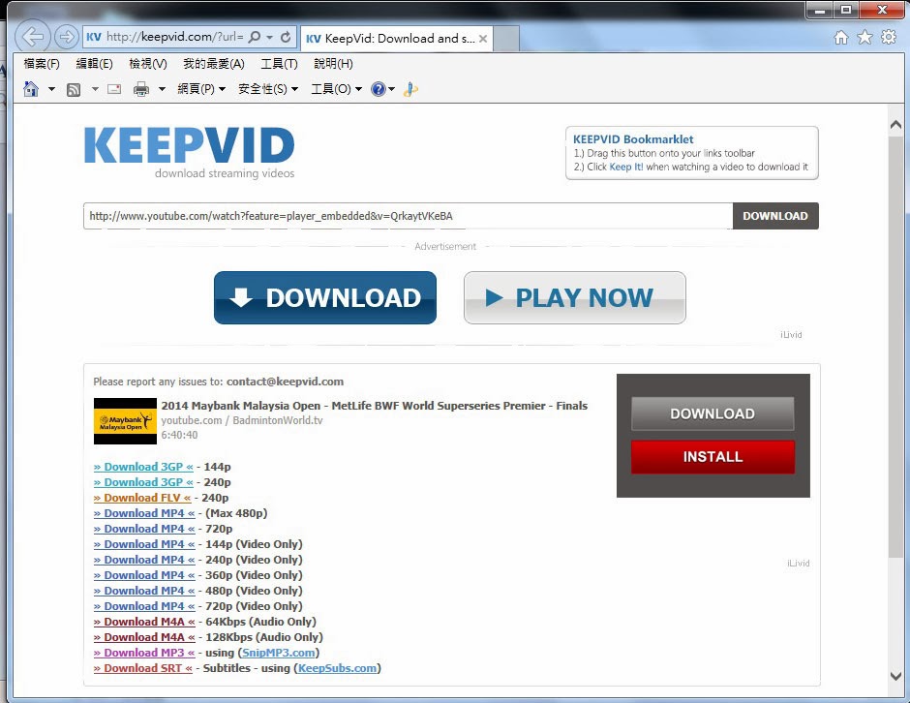Click the KEEPVID logo

(189, 145)
